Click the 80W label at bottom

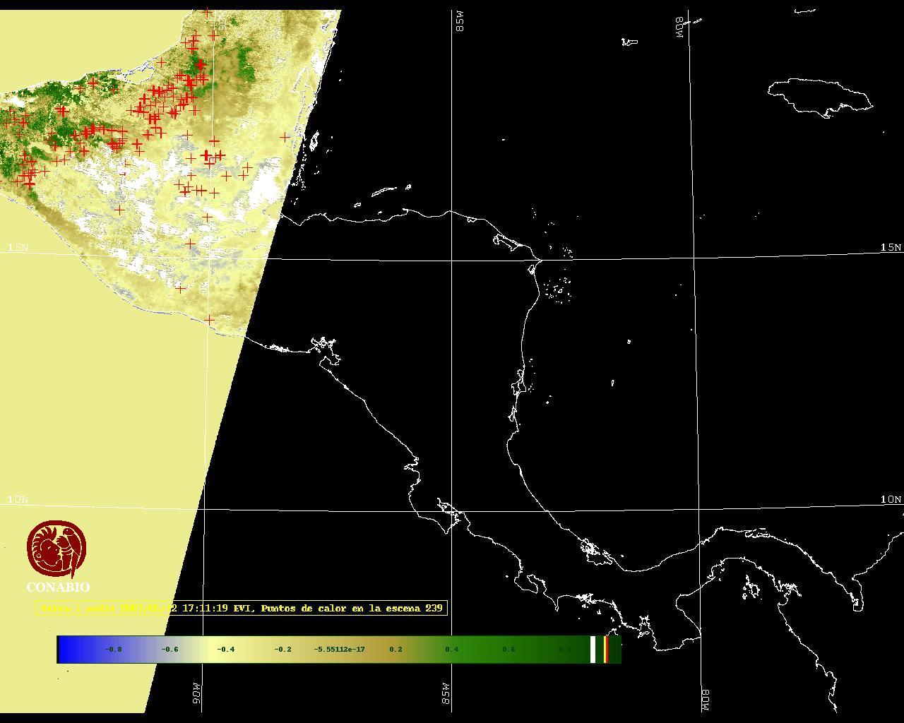point(706,698)
